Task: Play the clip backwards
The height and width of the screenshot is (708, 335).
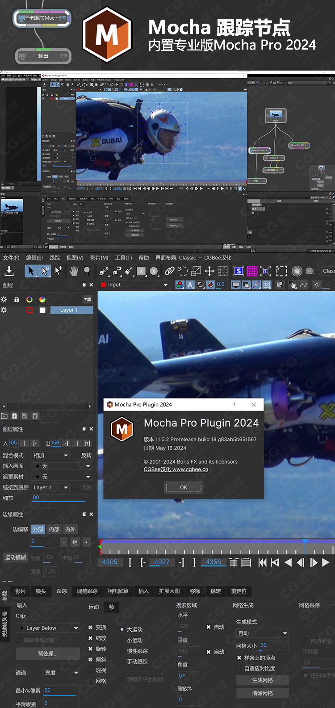Action: (288, 562)
